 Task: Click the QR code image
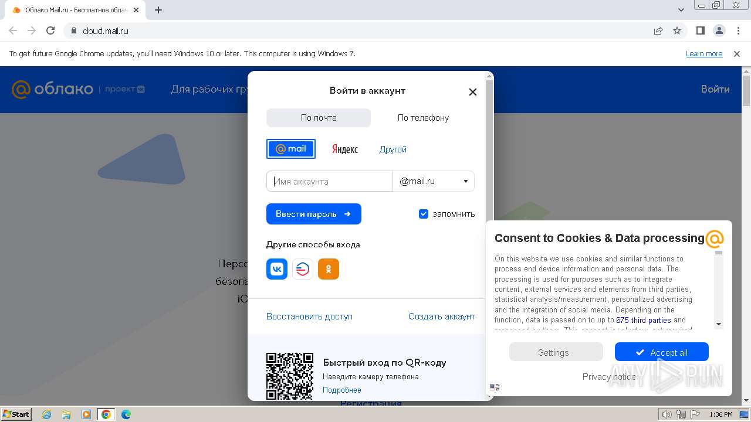pyautogui.click(x=290, y=376)
